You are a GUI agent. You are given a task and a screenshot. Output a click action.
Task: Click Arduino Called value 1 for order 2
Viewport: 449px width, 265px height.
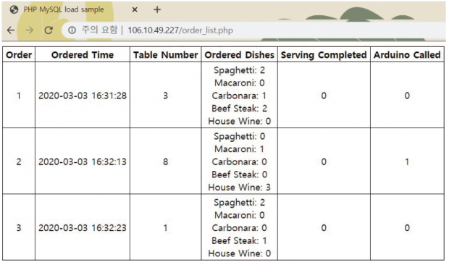[407, 161]
